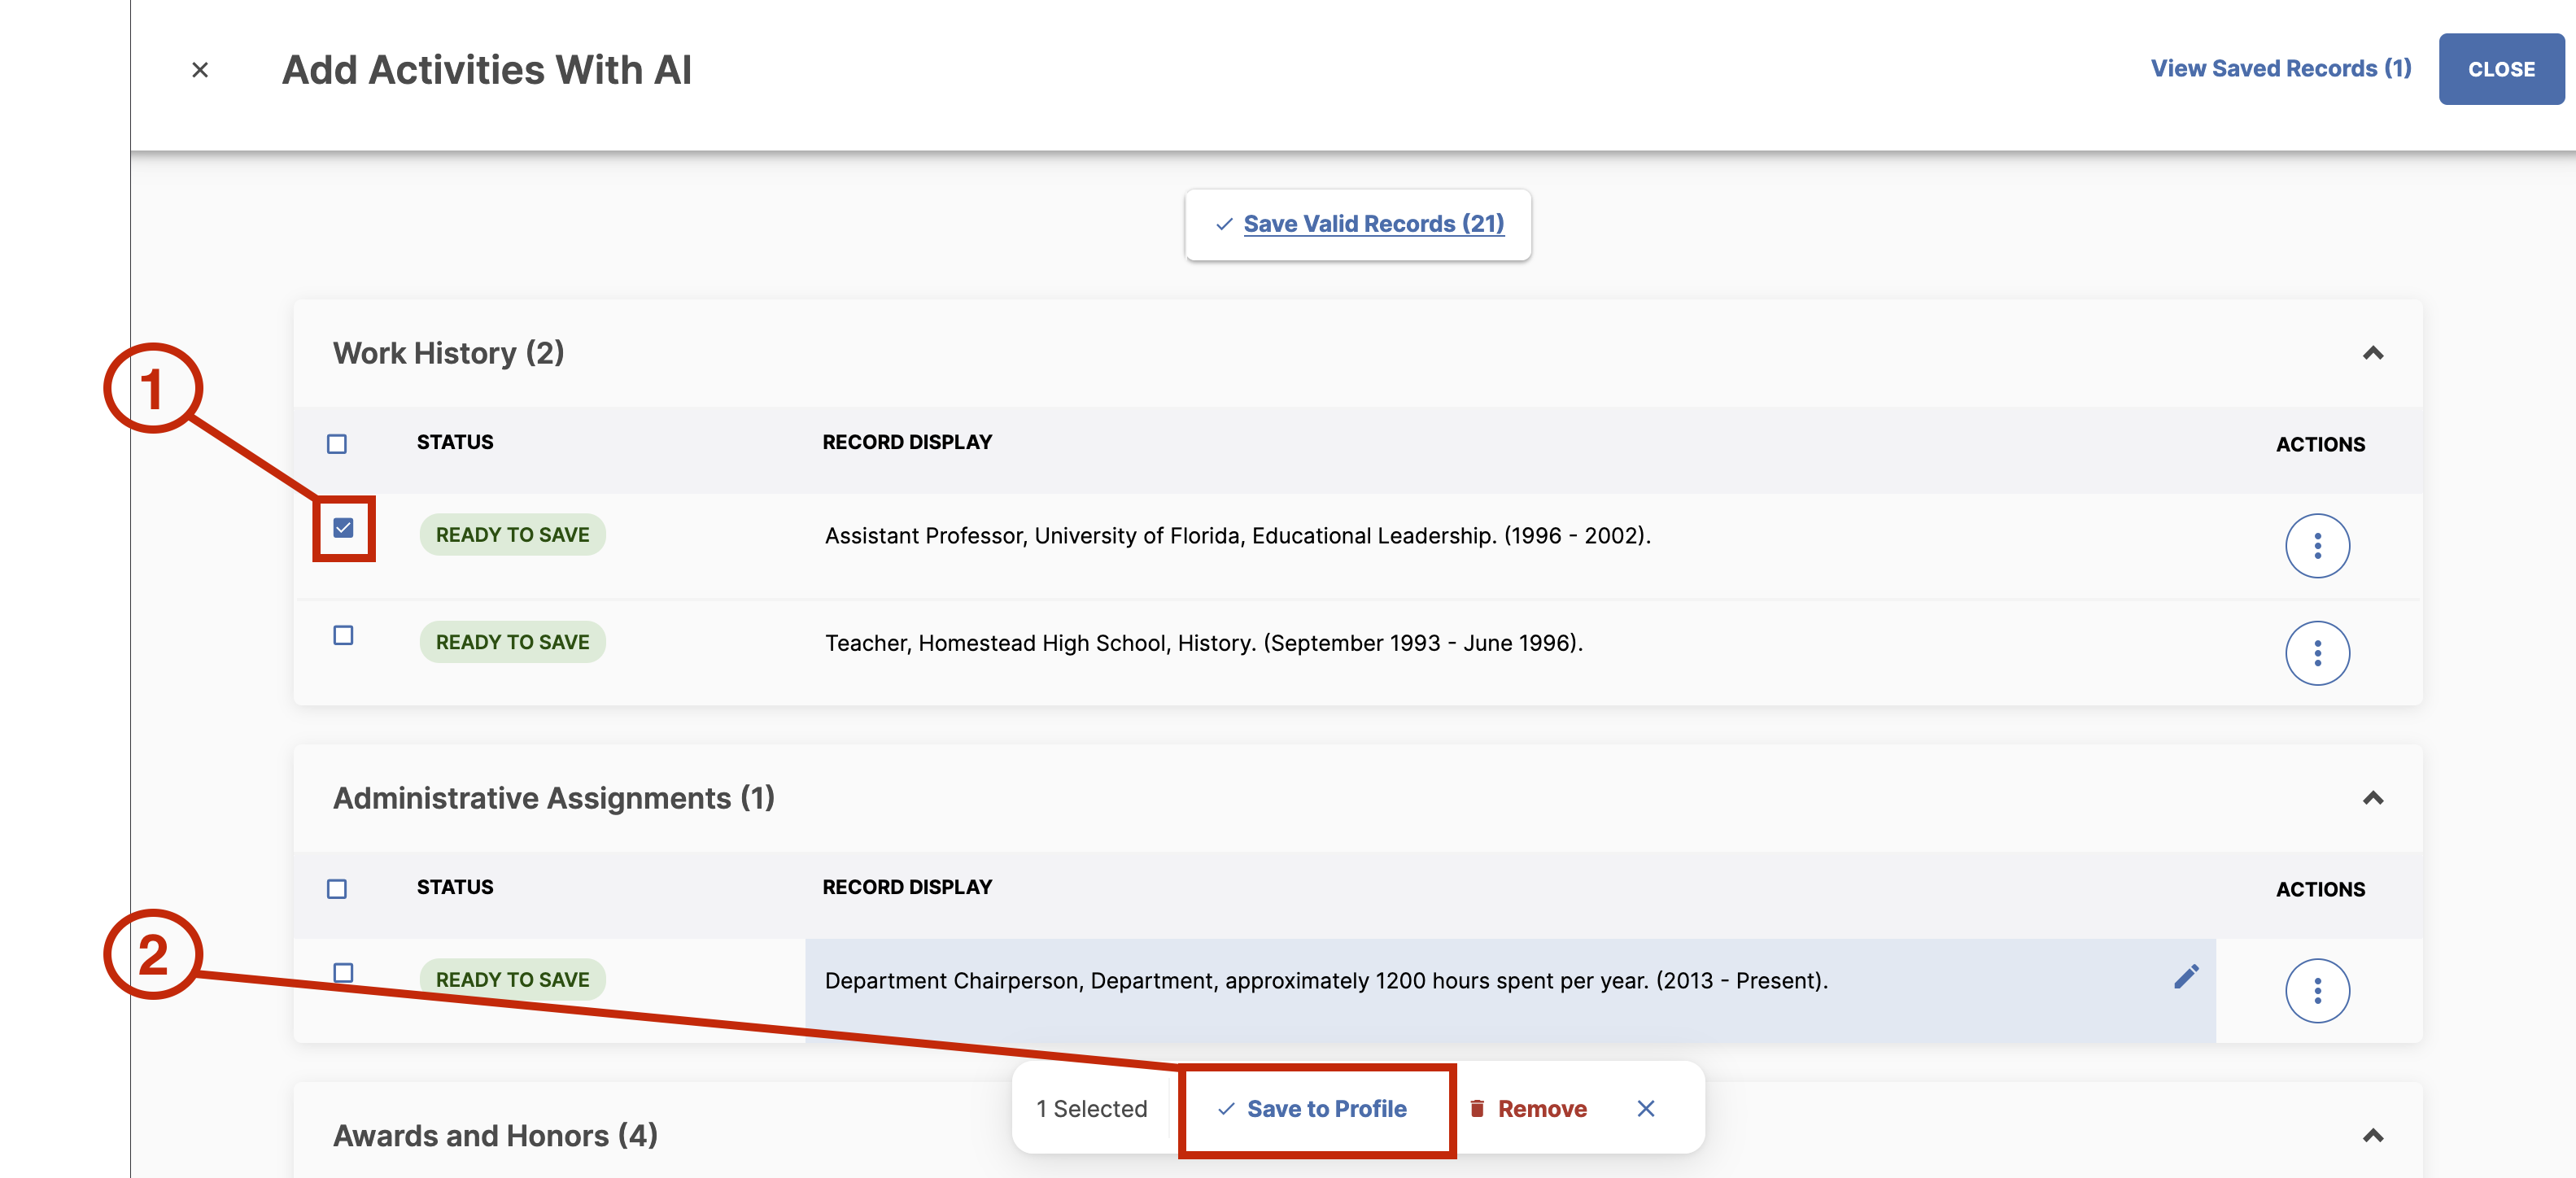Edit the Department Chairperson record with pencil icon
The image size is (2576, 1178).
[2186, 977]
